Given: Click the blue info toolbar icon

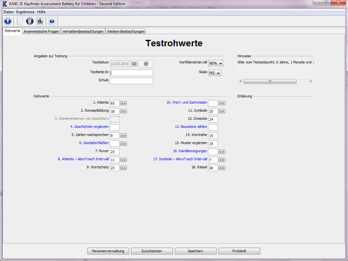Looking at the screenshot, I should (52, 21).
